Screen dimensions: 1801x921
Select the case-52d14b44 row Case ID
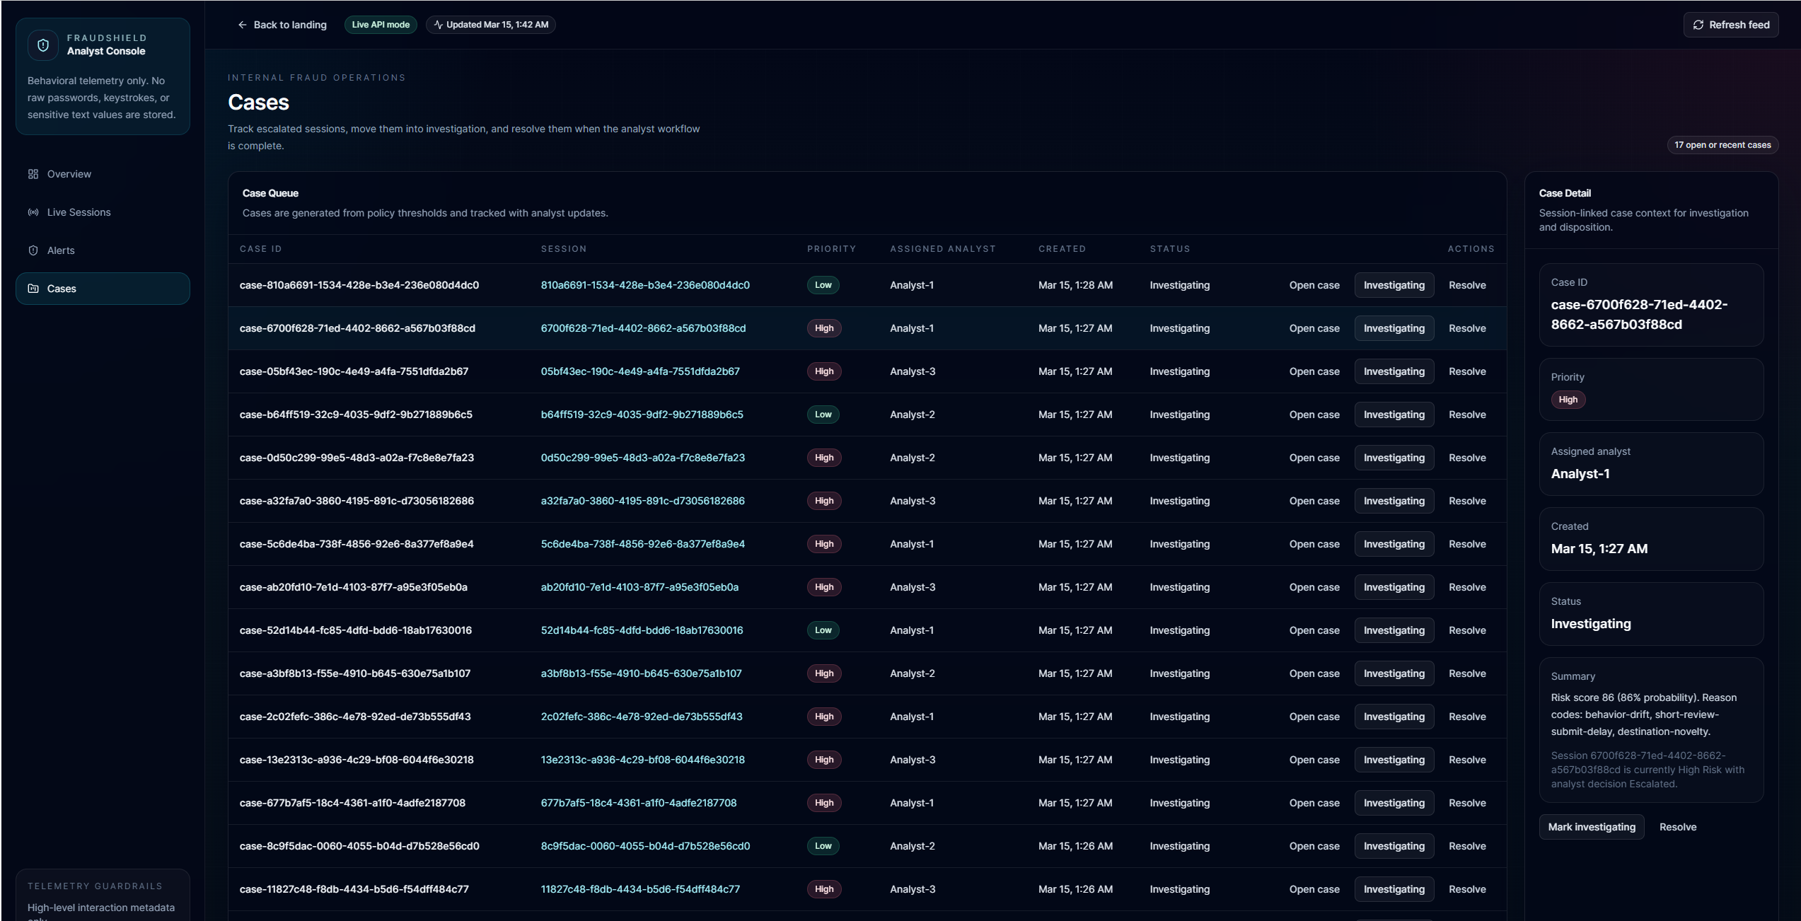pyautogui.click(x=355, y=630)
